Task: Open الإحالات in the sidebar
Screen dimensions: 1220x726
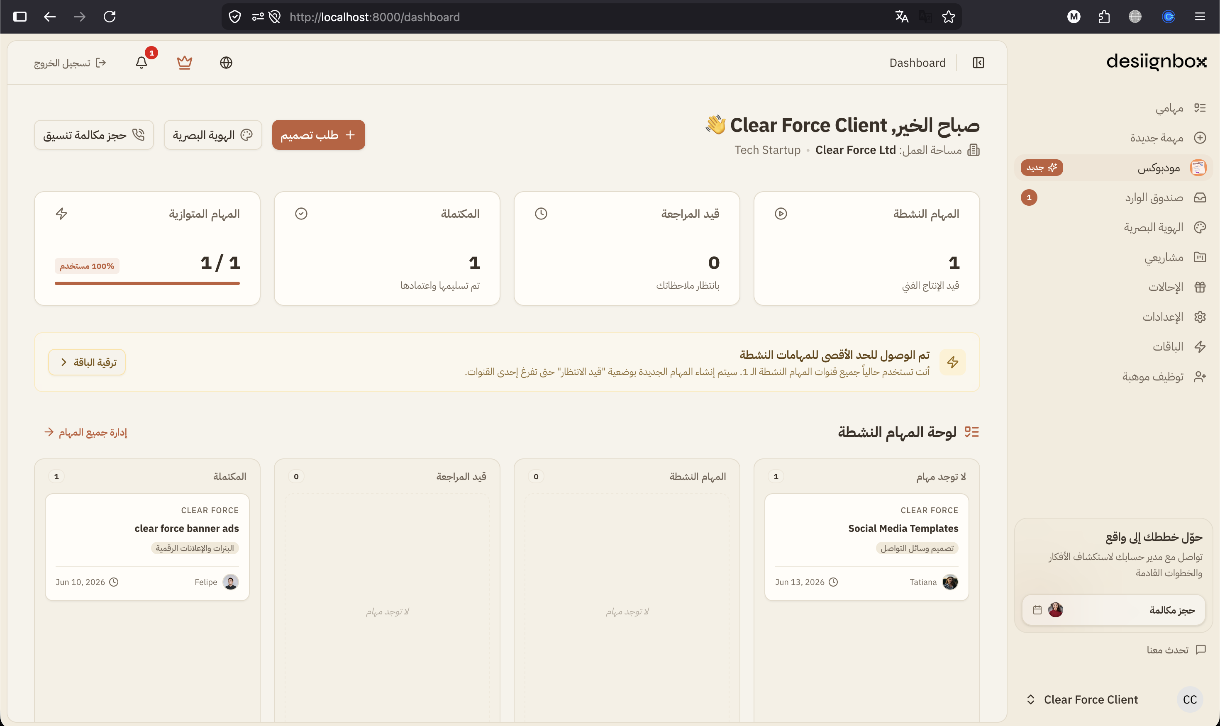Action: point(1113,287)
